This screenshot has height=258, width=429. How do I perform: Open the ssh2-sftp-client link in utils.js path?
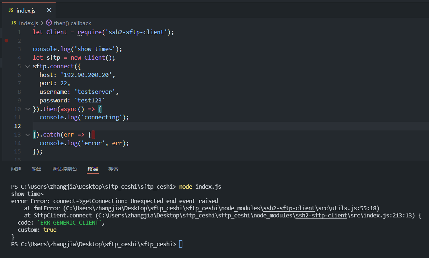pyautogui.click(x=289, y=208)
